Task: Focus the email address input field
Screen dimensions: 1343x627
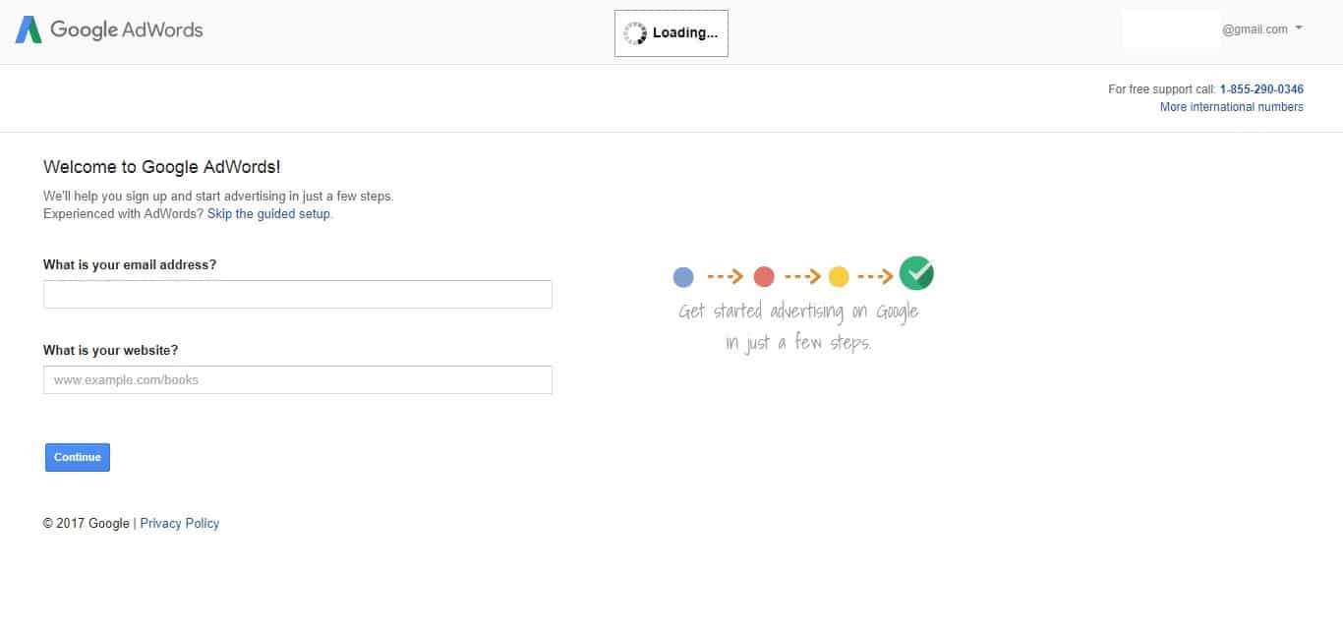Action: pos(298,294)
